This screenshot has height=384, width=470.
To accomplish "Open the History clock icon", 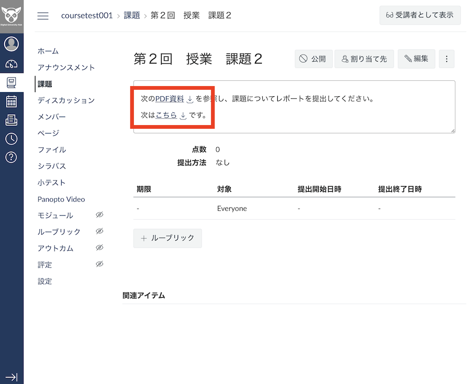I will (x=11, y=138).
